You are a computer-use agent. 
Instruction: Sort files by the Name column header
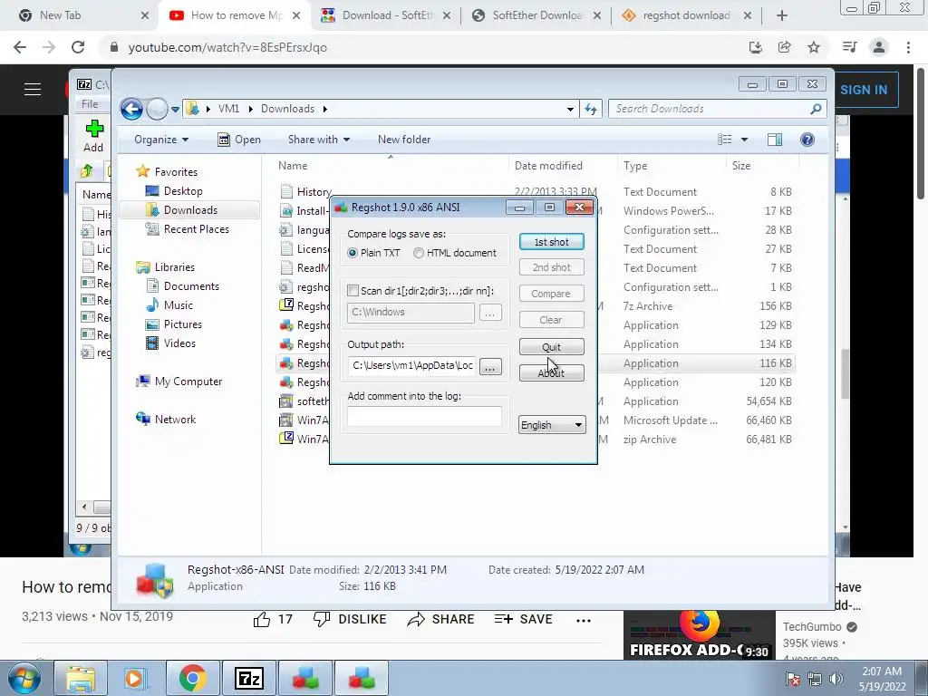[x=293, y=166]
